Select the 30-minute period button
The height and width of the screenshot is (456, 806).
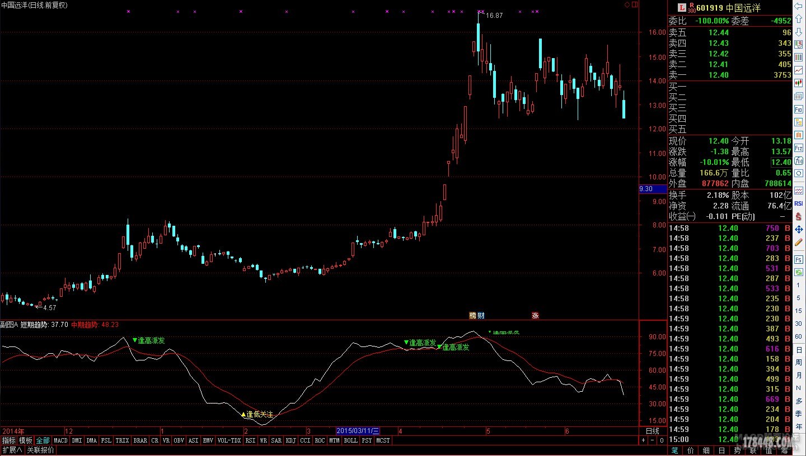(799, 324)
